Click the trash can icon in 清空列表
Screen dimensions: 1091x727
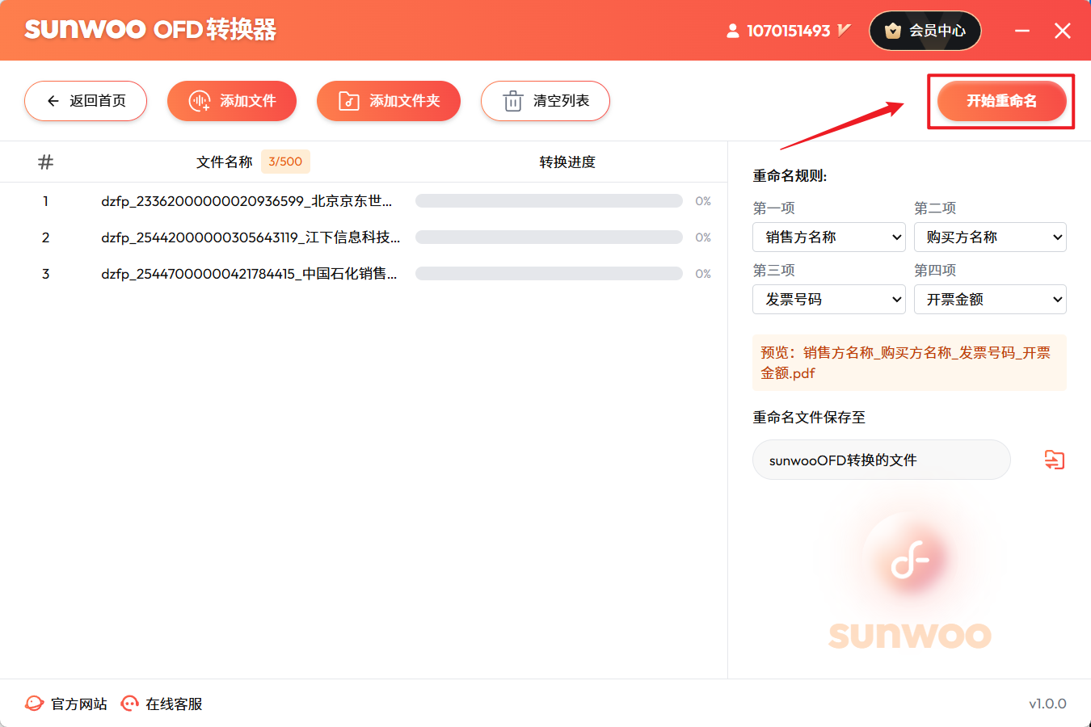[513, 101]
